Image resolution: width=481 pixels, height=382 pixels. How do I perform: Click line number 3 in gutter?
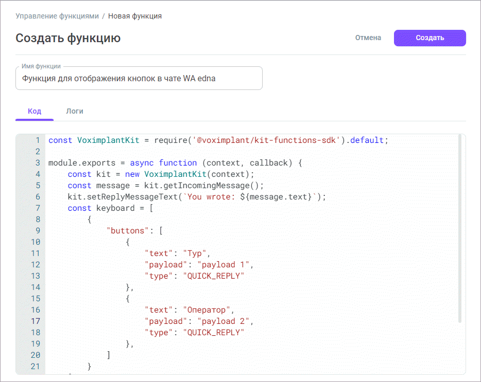(38, 163)
